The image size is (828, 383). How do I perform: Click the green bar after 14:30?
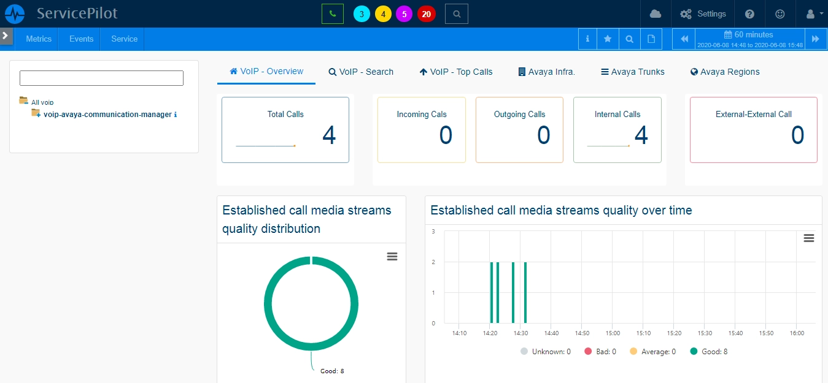coord(525,292)
